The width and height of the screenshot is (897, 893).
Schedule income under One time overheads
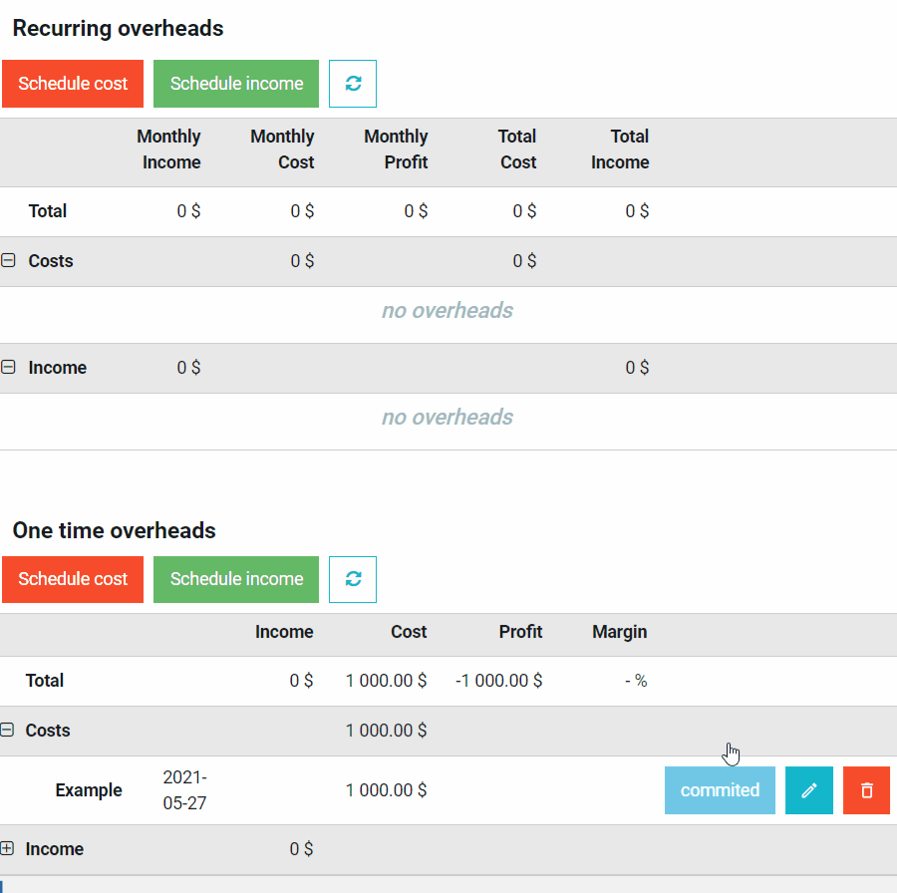(236, 579)
